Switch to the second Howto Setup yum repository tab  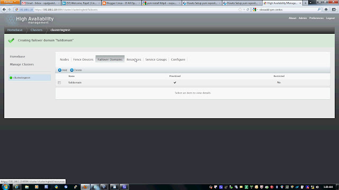pyautogui.click(x=242, y=3)
